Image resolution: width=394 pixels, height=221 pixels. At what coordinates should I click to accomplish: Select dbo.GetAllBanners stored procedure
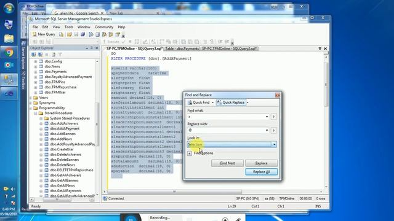64,180
